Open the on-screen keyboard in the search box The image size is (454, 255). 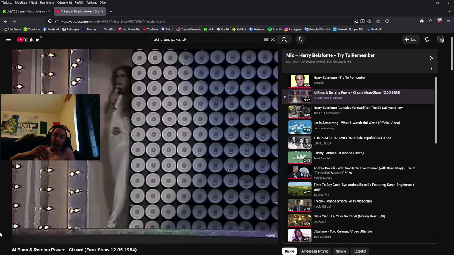[x=266, y=40]
